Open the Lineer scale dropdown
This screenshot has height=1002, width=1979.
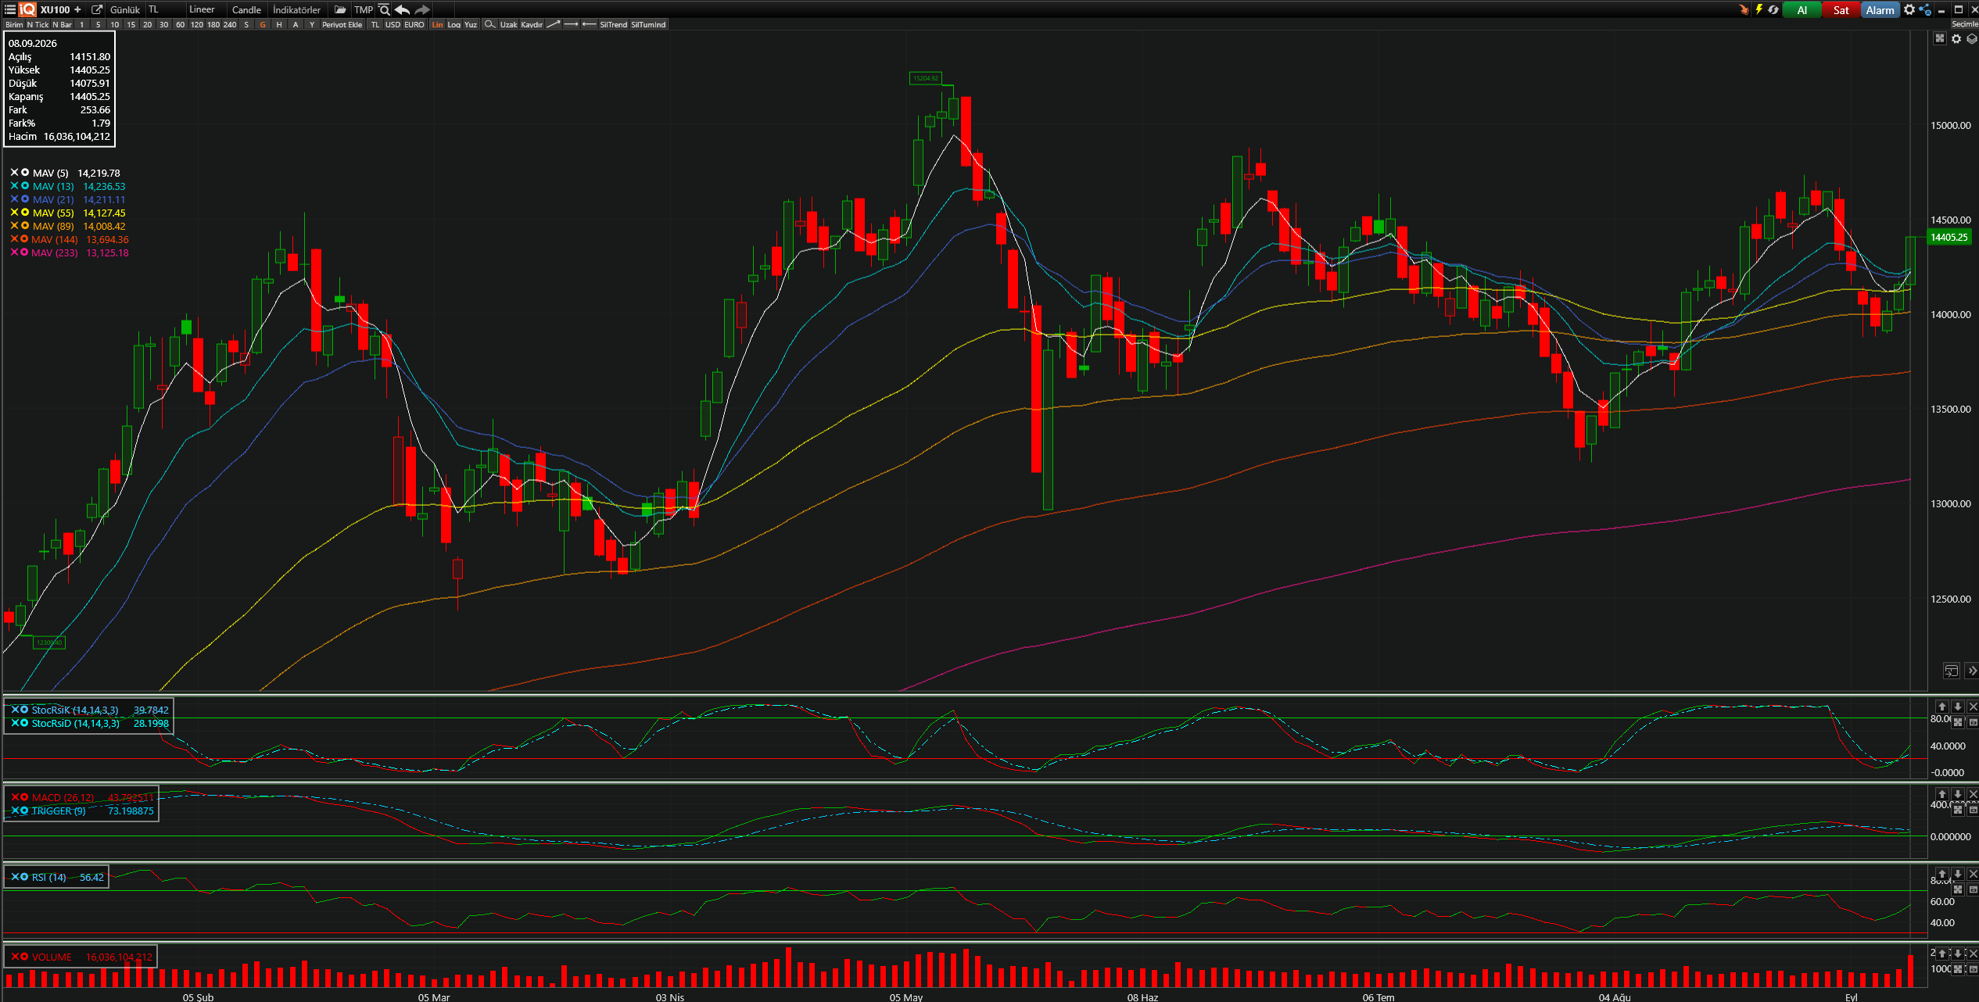(x=206, y=9)
